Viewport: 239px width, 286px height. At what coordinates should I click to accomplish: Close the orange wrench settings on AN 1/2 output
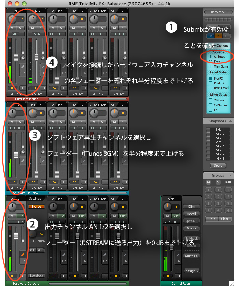[x=23, y=254]
